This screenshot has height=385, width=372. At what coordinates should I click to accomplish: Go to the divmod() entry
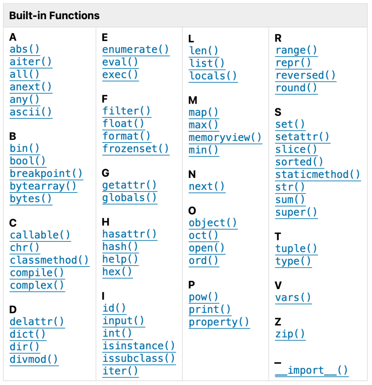pos(34,359)
